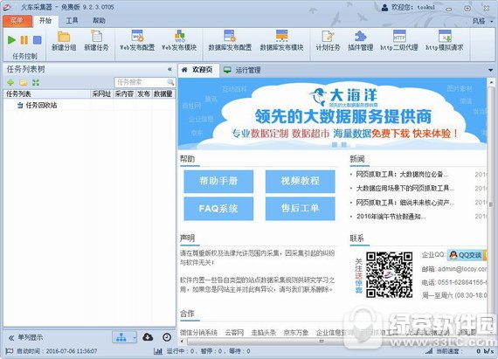This screenshot has height=359, width=498.
Task: Click the yellow folder icon in task tree toolbar
Action: pos(24,82)
